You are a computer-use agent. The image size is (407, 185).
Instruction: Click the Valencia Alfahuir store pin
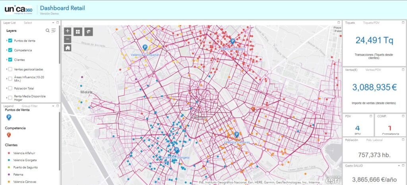click(x=233, y=41)
